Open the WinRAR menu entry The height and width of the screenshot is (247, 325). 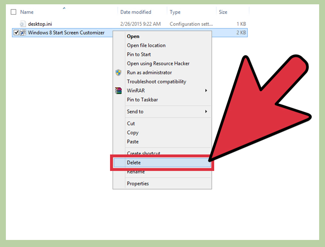pos(162,91)
